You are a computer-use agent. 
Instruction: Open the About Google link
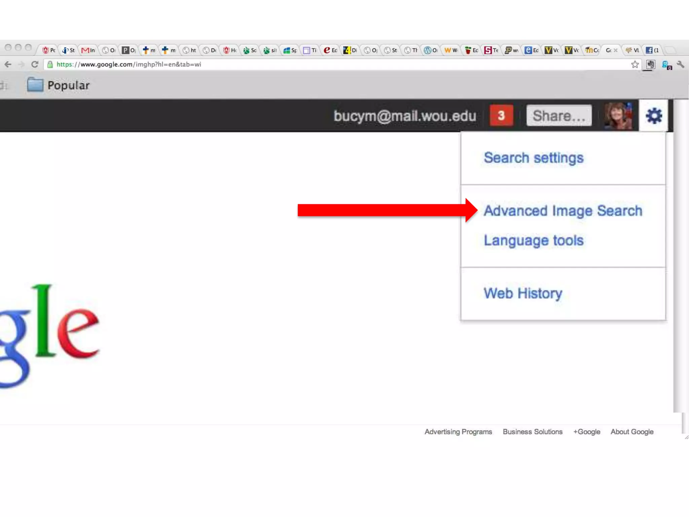click(x=632, y=432)
